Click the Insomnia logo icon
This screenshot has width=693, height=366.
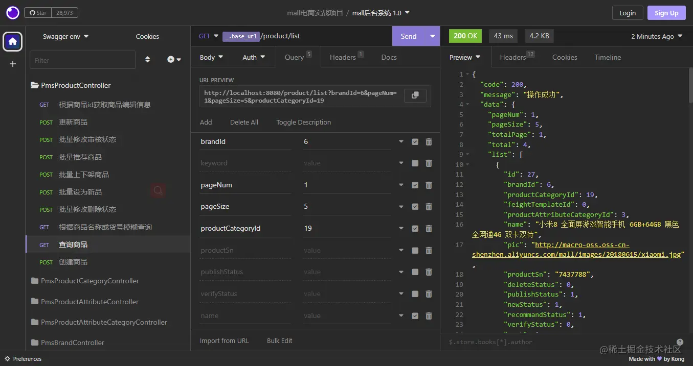pyautogui.click(x=13, y=13)
